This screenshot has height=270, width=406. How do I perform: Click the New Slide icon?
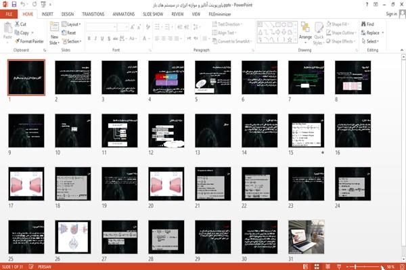[54, 27]
